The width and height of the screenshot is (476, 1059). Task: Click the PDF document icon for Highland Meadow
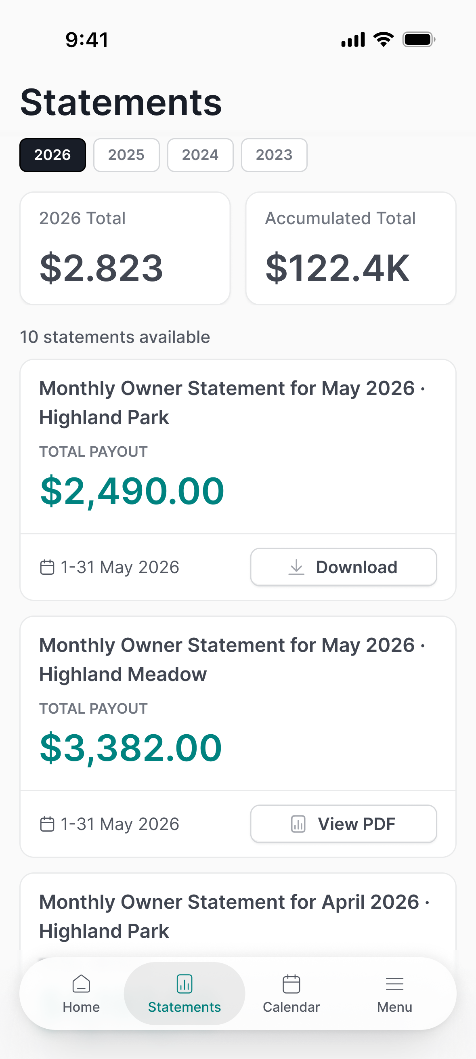pyautogui.click(x=298, y=824)
